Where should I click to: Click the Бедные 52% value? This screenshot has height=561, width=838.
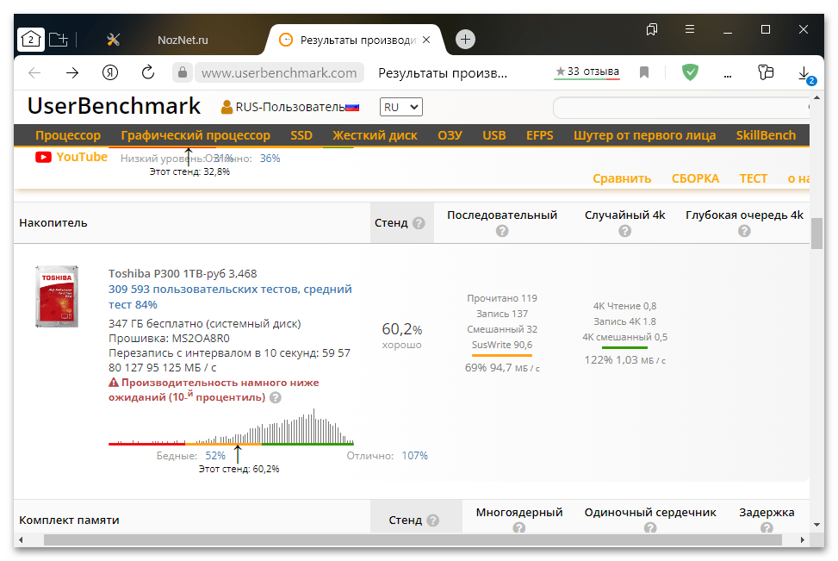(x=215, y=456)
